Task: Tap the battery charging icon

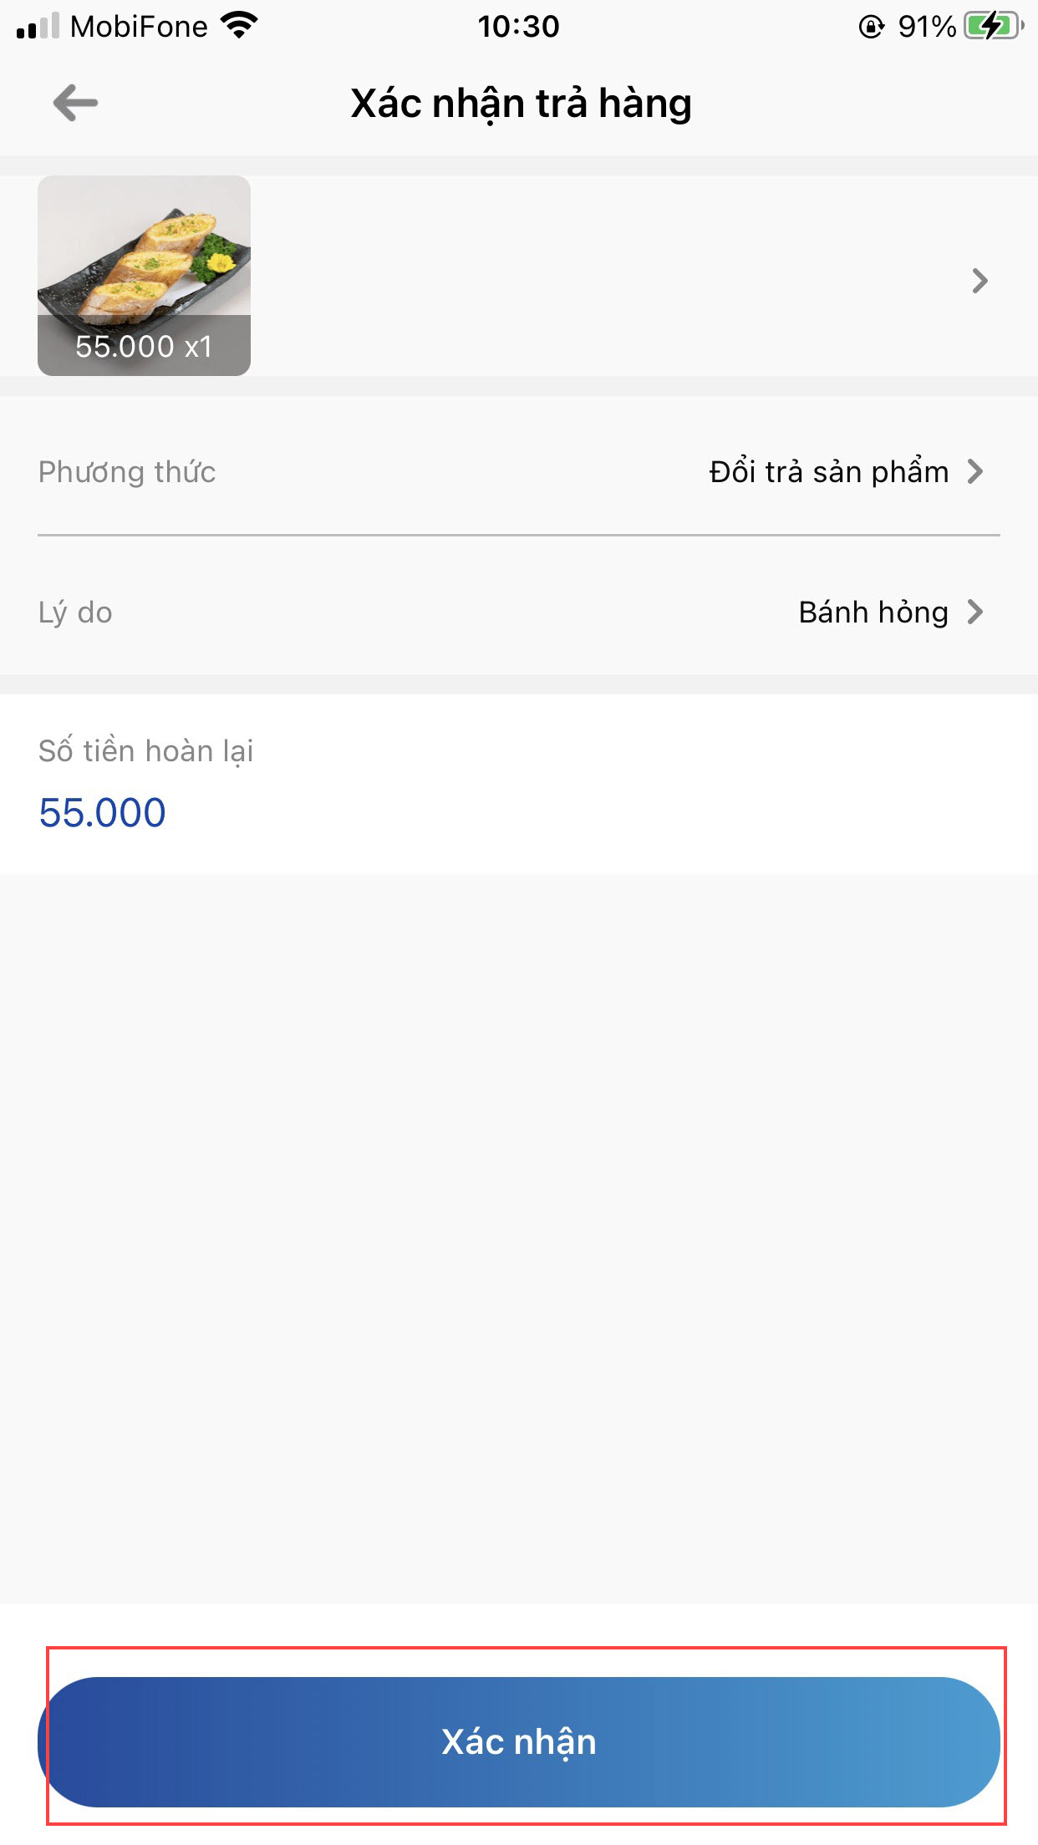Action: point(993,27)
